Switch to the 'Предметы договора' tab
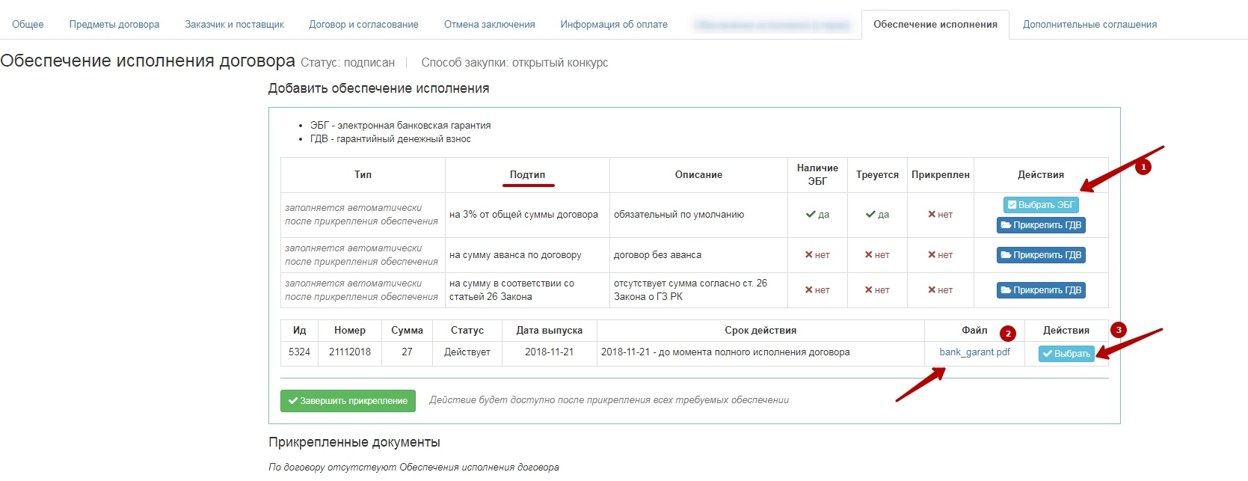The height and width of the screenshot is (481, 1248). [114, 25]
